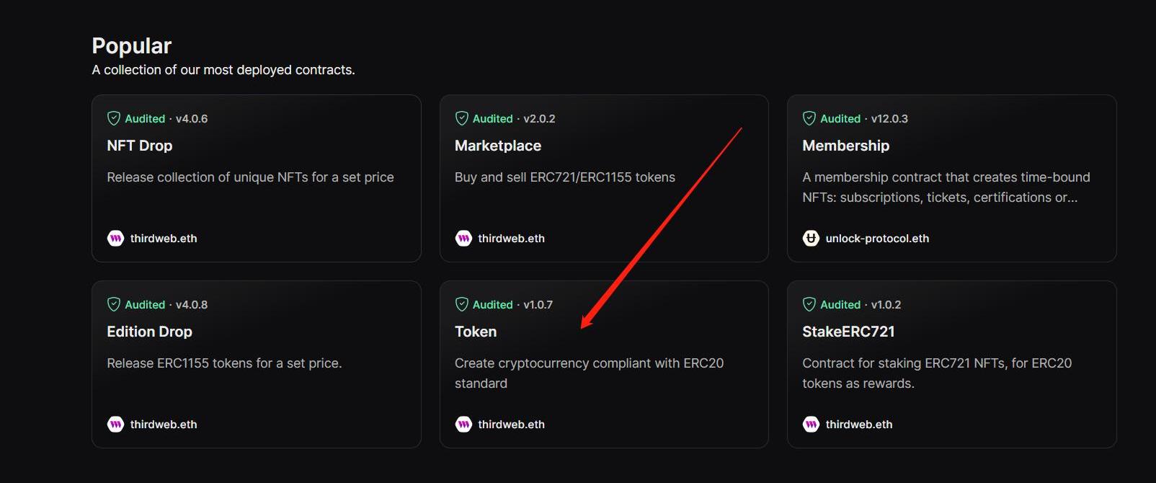Click the Audited shield icon on Marketplace card
The height and width of the screenshot is (483, 1156).
[x=462, y=118]
